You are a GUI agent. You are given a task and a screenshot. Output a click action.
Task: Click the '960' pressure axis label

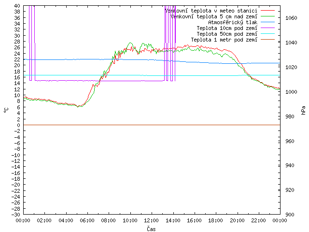(290, 141)
